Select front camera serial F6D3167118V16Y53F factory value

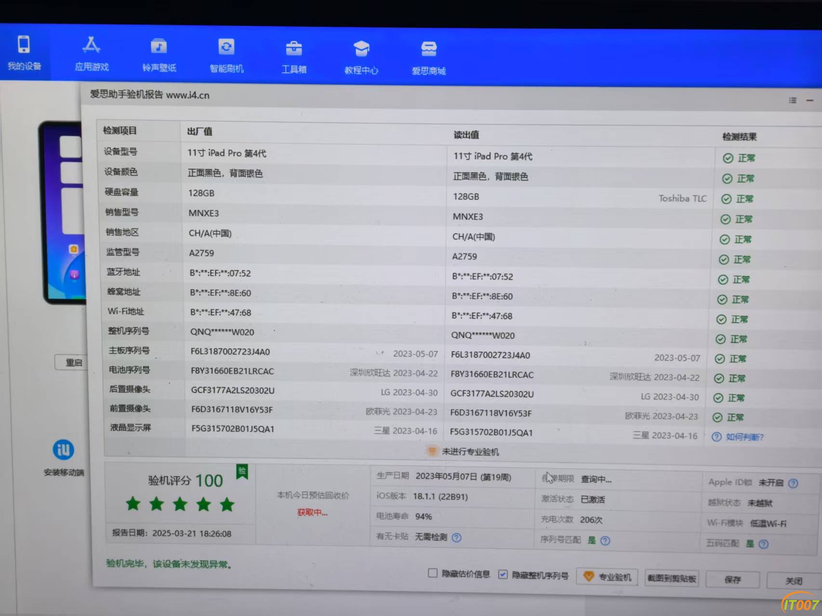click(x=232, y=409)
